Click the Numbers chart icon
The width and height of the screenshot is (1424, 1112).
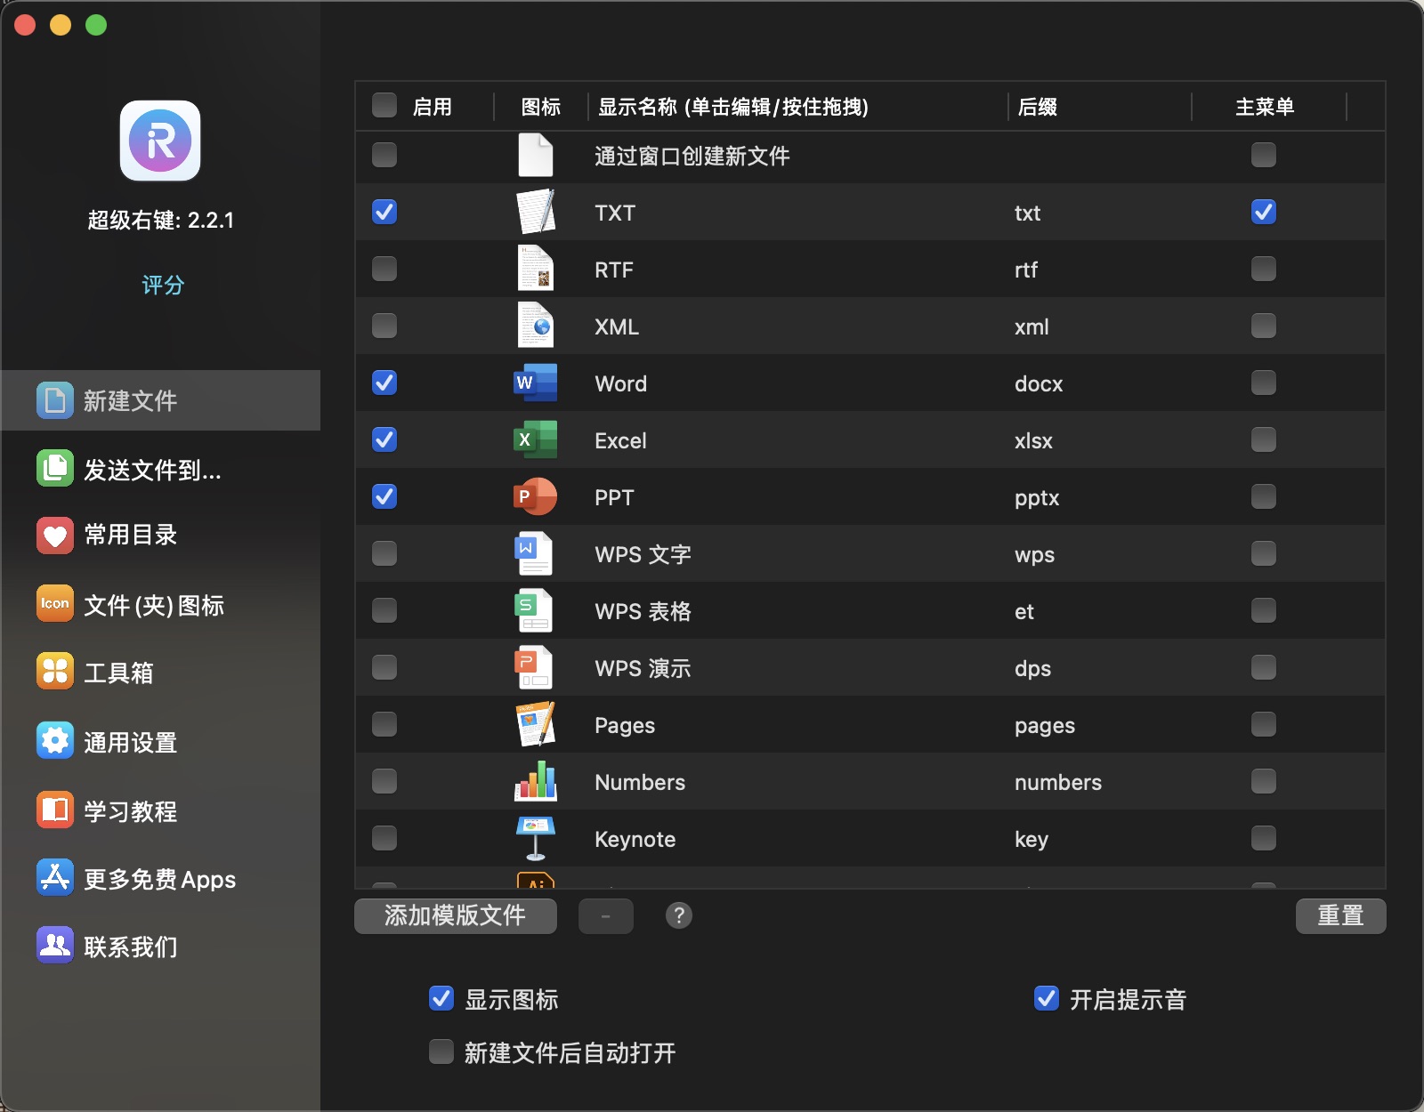tap(536, 781)
